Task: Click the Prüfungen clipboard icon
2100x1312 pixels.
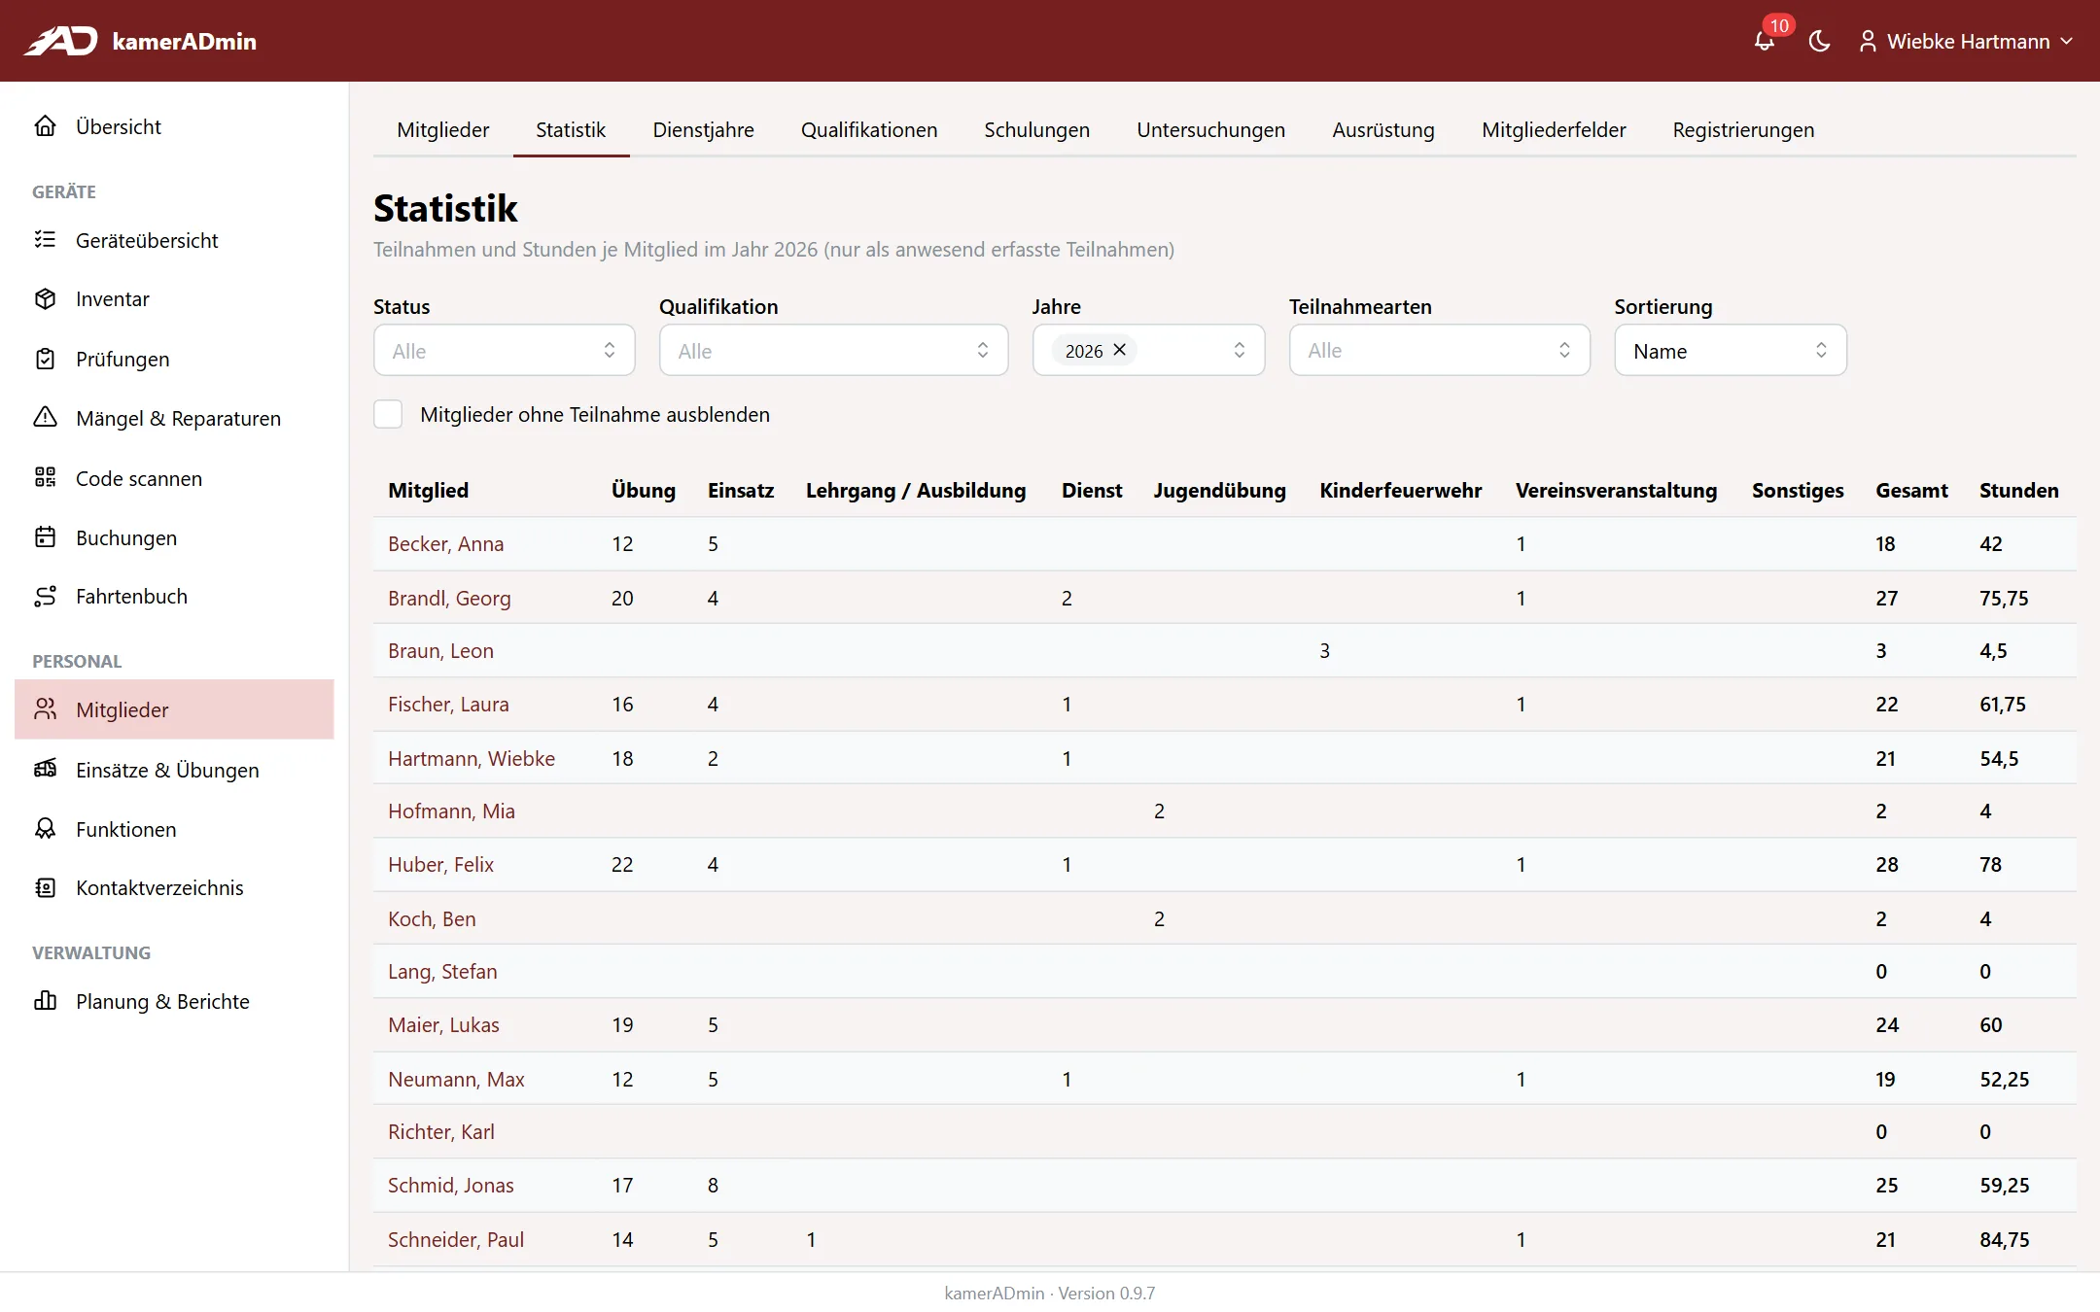Action: 45,359
